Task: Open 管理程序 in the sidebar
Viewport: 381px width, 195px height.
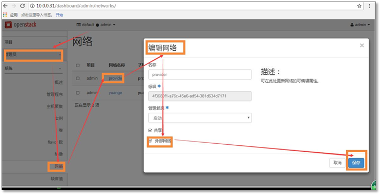Action: pyautogui.click(x=55, y=95)
